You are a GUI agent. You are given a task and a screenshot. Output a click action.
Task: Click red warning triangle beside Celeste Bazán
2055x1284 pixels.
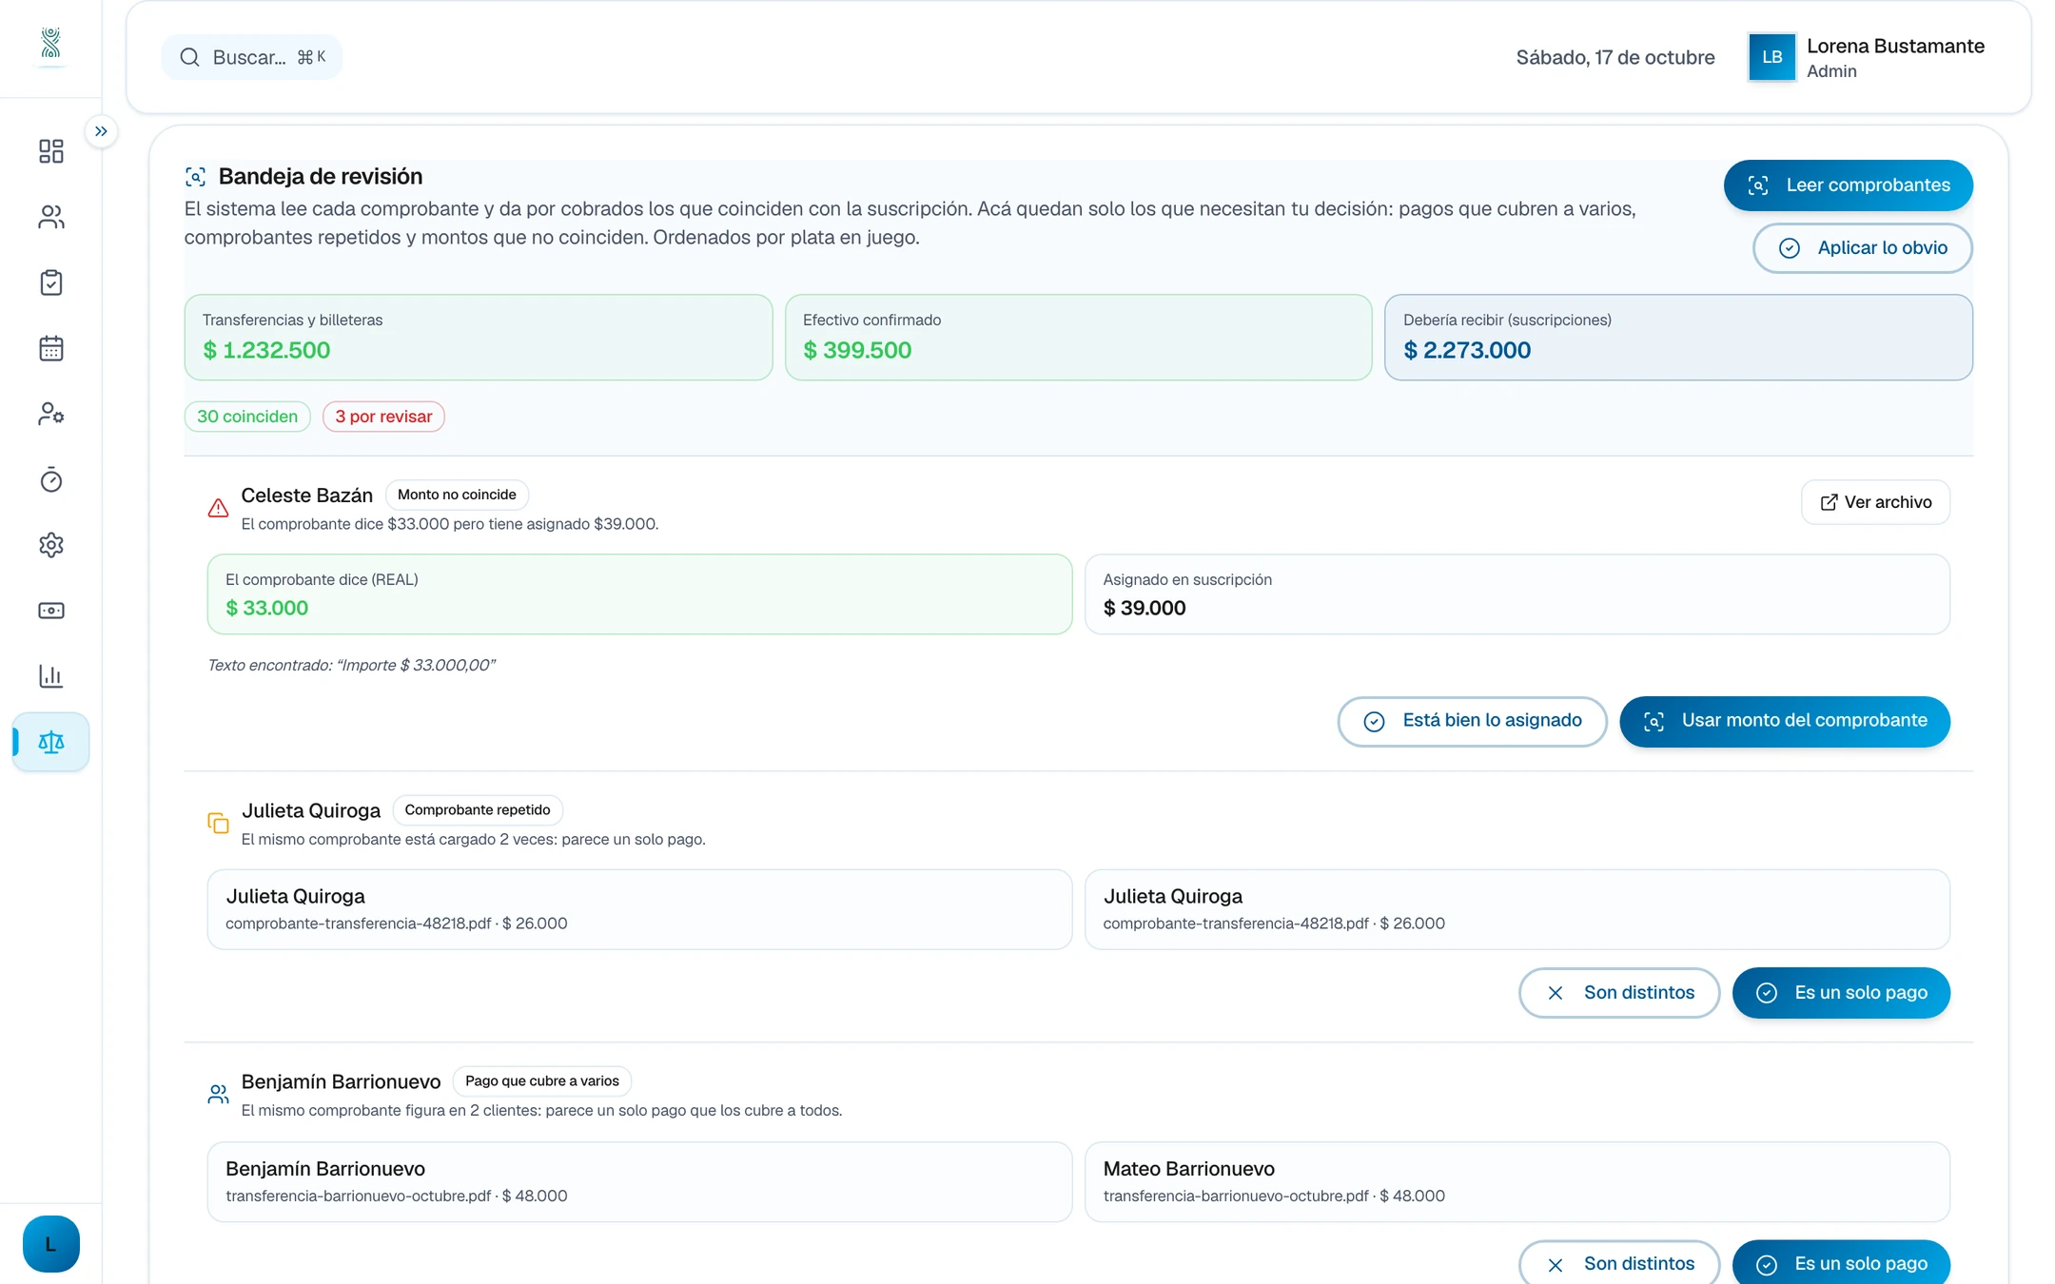[x=218, y=508]
